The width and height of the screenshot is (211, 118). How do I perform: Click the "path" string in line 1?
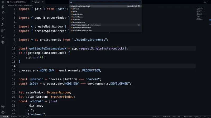61,9
